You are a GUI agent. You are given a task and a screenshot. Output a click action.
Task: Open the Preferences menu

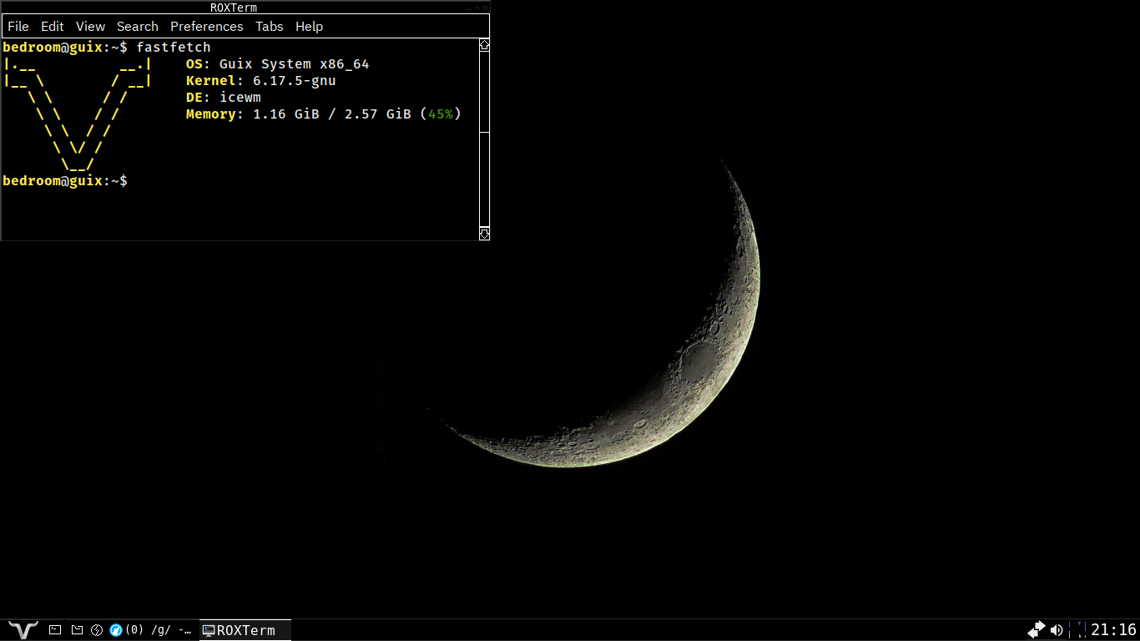207,27
